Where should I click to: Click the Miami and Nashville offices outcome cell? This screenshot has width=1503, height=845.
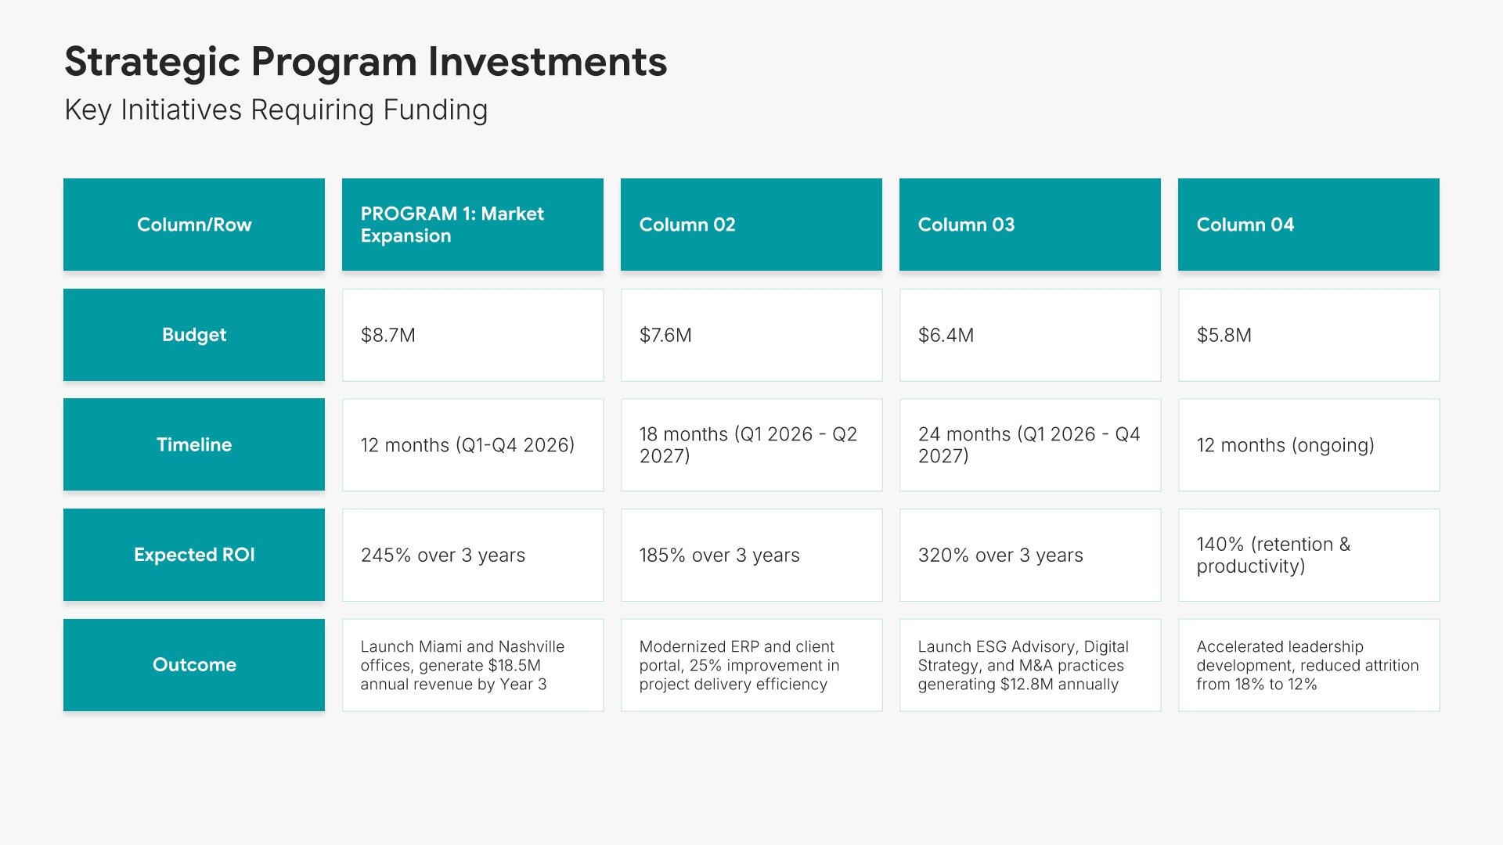(472, 665)
